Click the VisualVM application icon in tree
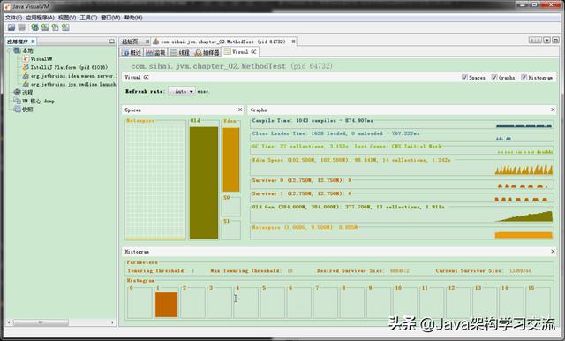The width and height of the screenshot is (565, 341). 26,59
